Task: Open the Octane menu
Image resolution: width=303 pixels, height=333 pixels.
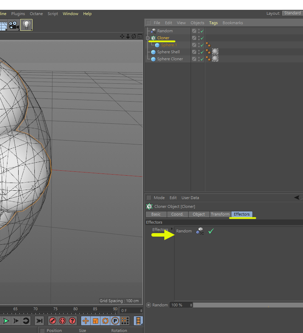Action: point(36,14)
